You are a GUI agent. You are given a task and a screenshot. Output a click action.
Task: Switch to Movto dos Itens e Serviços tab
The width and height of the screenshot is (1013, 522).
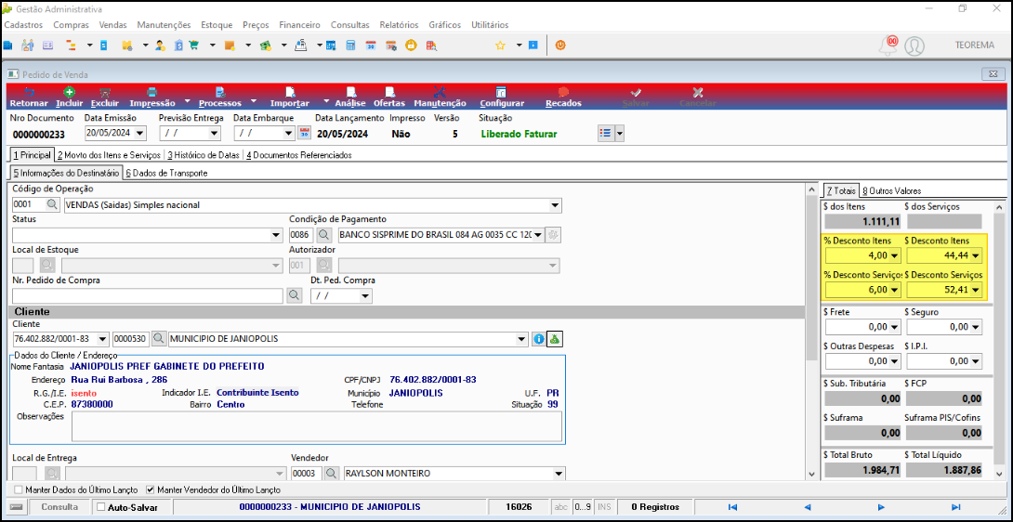[x=109, y=156]
